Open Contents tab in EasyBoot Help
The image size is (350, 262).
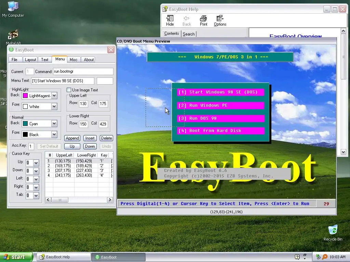172,33
